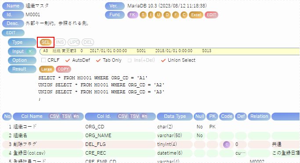
Task: Click the I function circle
Action: pos(151,15)
